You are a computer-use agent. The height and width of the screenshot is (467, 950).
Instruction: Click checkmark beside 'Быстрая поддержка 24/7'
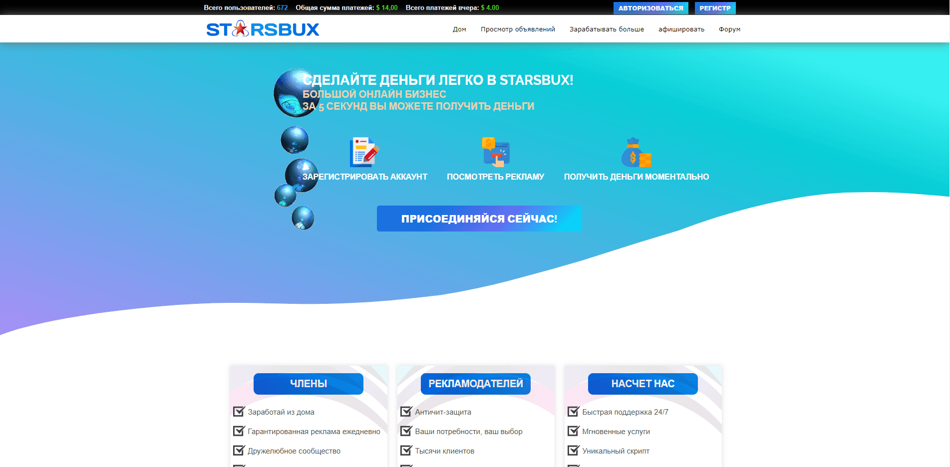[574, 412]
